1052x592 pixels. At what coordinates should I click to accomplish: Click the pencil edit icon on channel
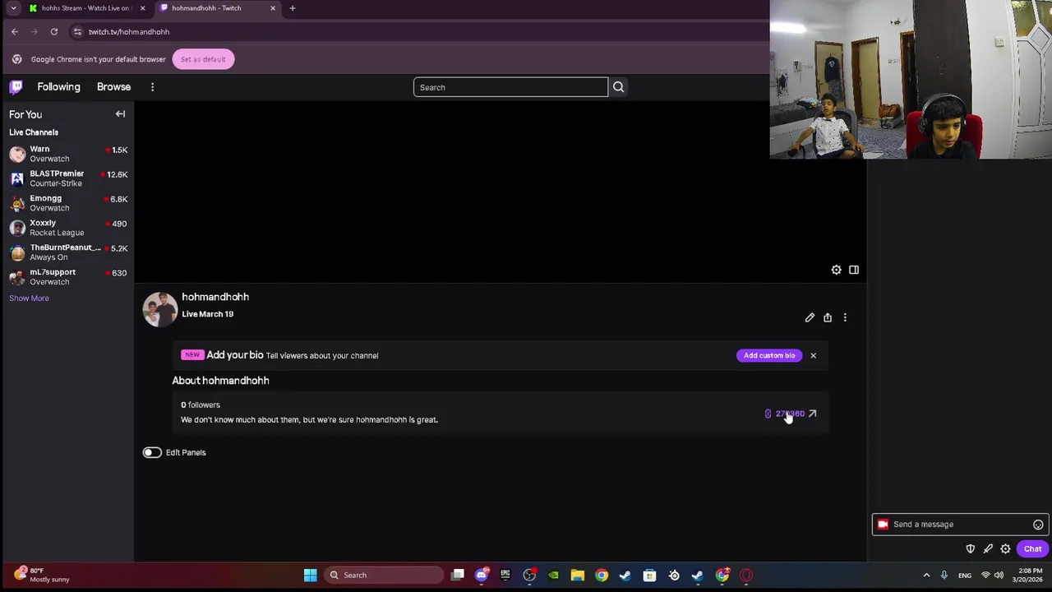tap(810, 317)
